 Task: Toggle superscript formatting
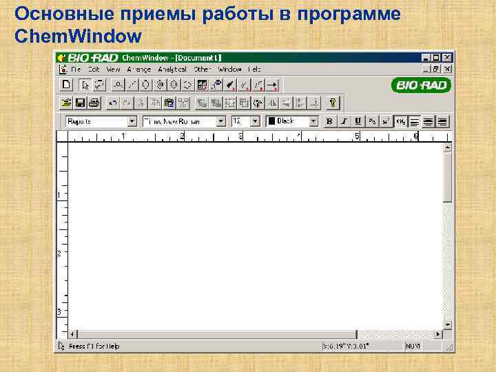point(386,121)
